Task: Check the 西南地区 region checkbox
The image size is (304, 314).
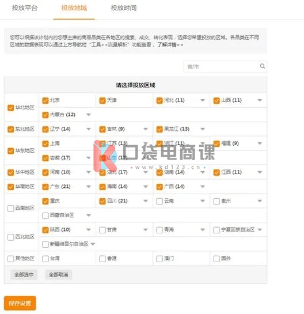Action: click(x=10, y=209)
